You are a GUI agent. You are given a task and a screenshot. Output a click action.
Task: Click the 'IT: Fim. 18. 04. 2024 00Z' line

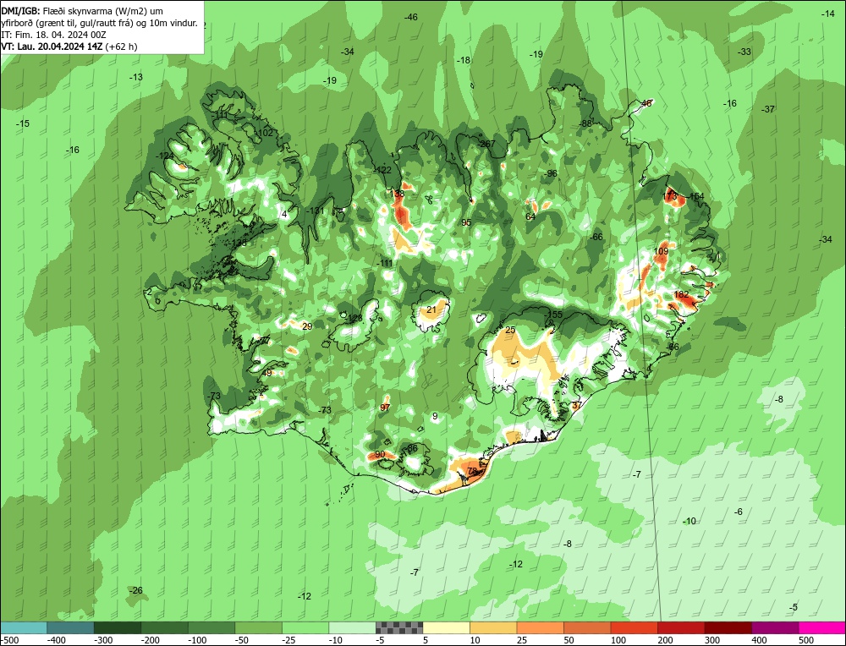[53, 35]
